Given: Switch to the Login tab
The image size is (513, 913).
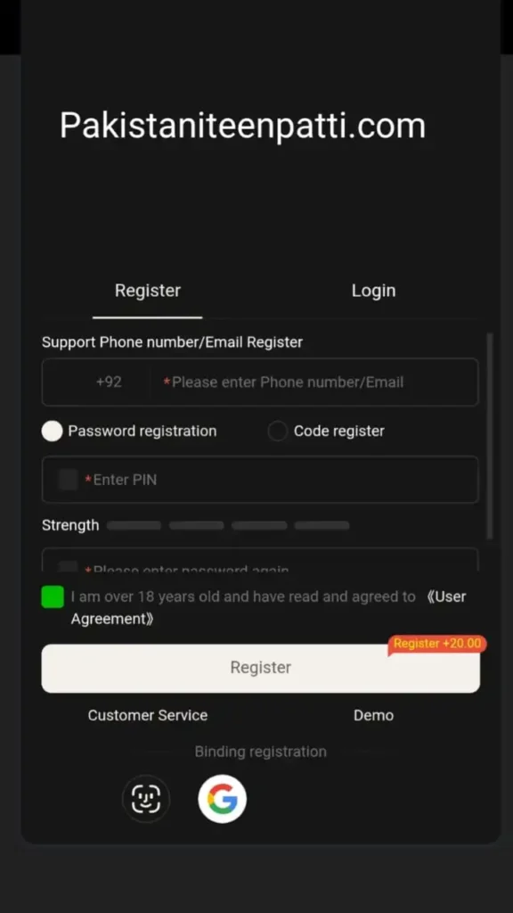Looking at the screenshot, I should 373,291.
